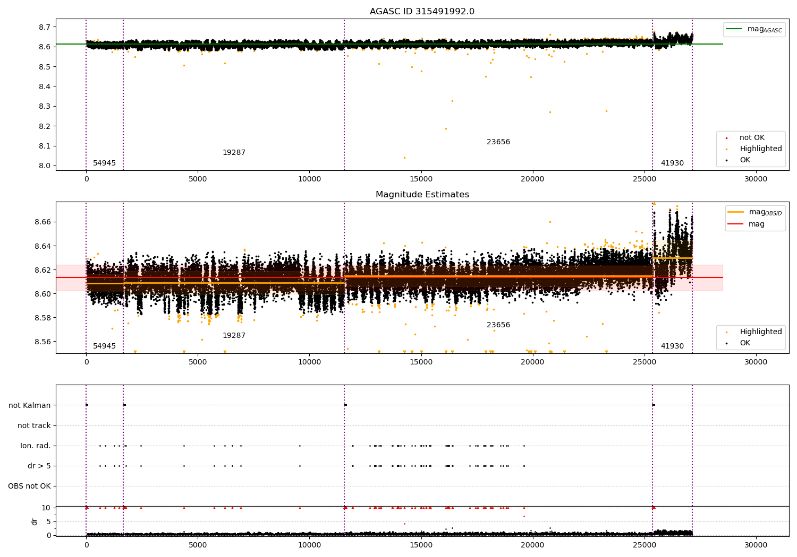Click the '8.62' y-axis tick label in middle plot
The image size is (797, 557).
pyautogui.click(x=43, y=270)
